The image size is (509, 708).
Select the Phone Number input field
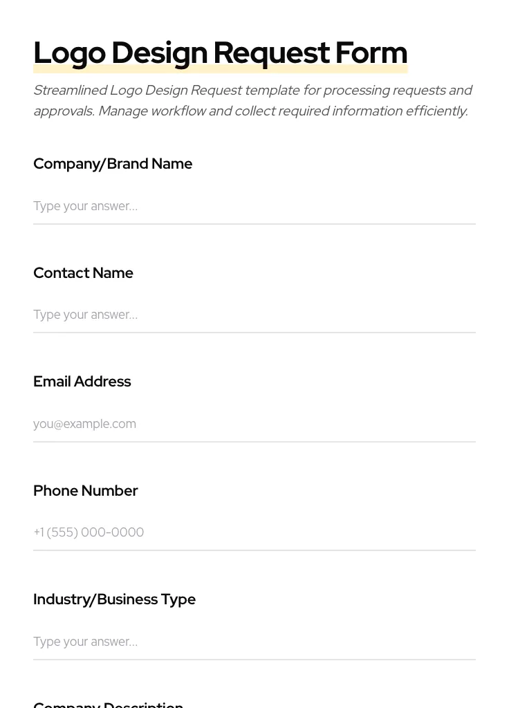pyautogui.click(x=254, y=532)
